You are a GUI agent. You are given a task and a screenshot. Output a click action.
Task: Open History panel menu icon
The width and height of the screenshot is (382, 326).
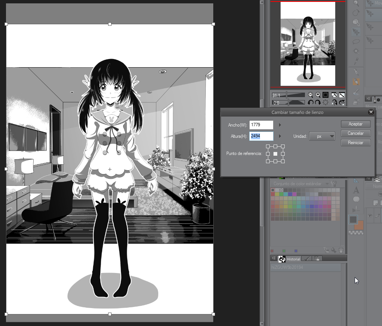[273, 258]
